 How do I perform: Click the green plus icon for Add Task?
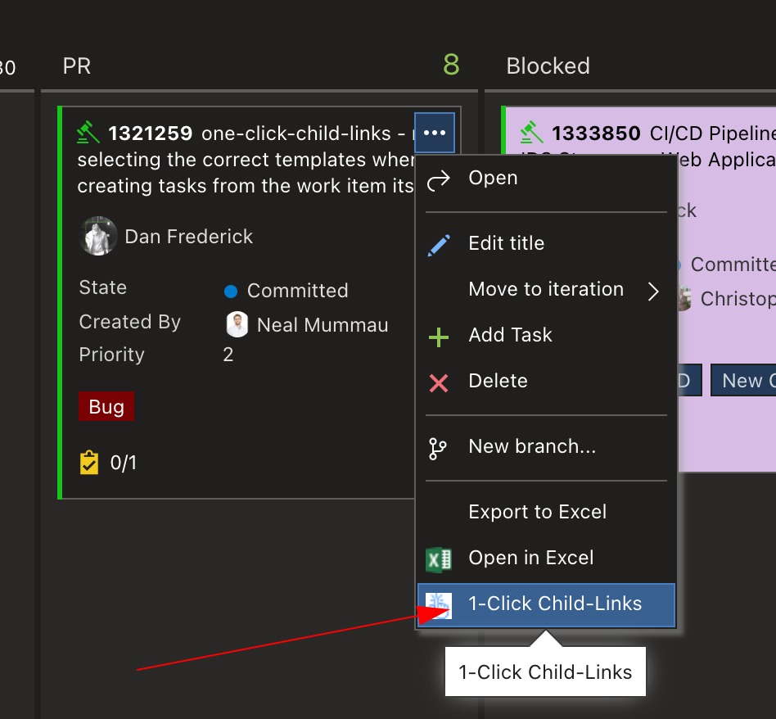click(439, 336)
